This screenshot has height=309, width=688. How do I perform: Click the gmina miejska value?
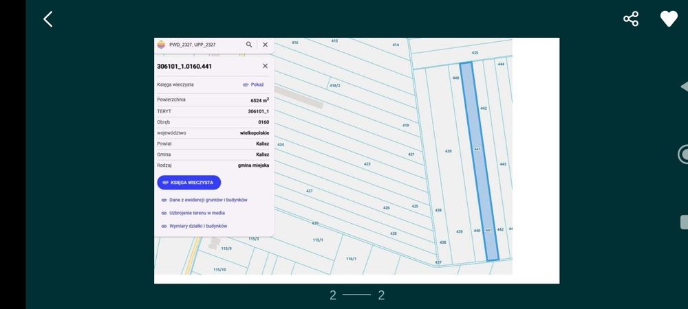pyautogui.click(x=254, y=165)
